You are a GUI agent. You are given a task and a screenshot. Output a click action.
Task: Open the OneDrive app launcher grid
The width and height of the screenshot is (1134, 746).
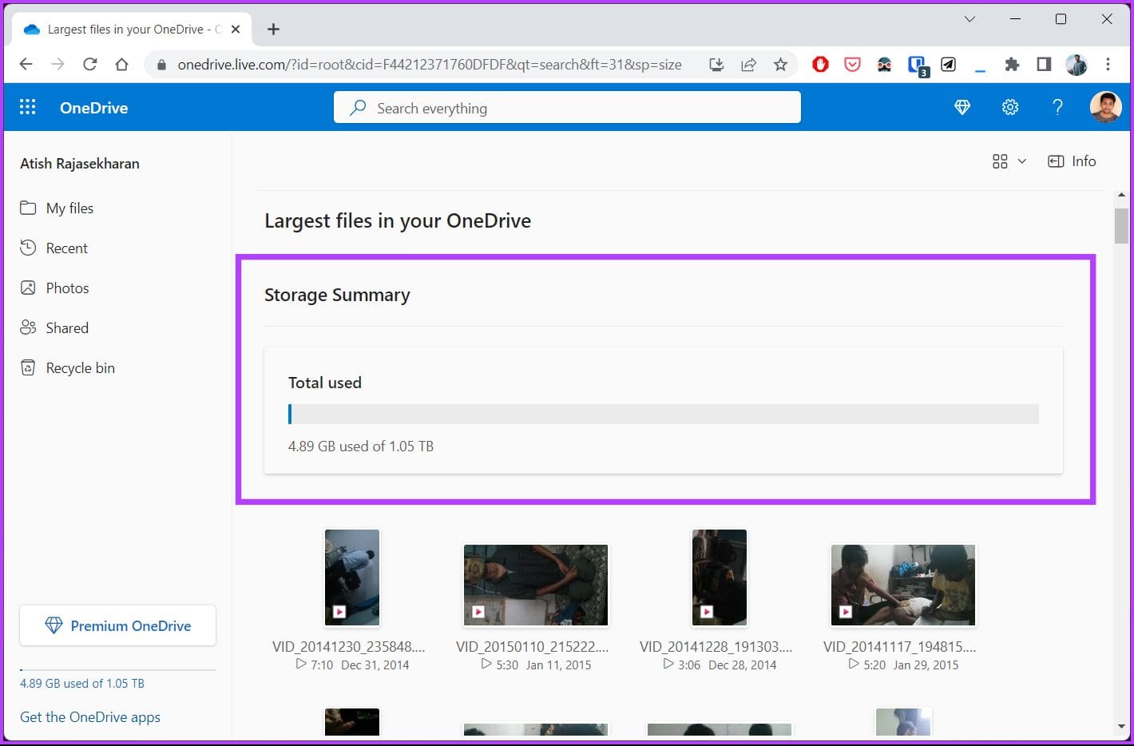pyautogui.click(x=27, y=106)
